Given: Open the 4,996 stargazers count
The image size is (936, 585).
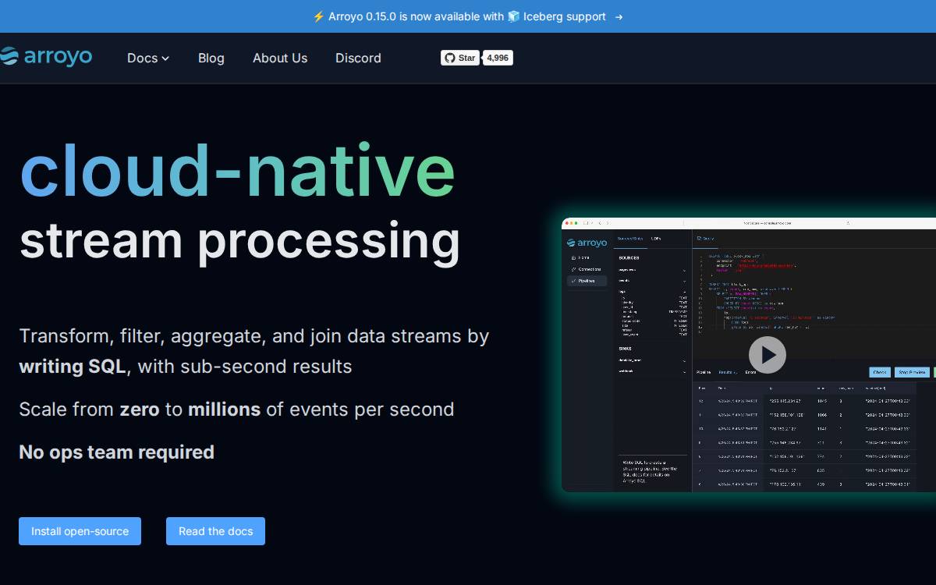Looking at the screenshot, I should (x=498, y=58).
